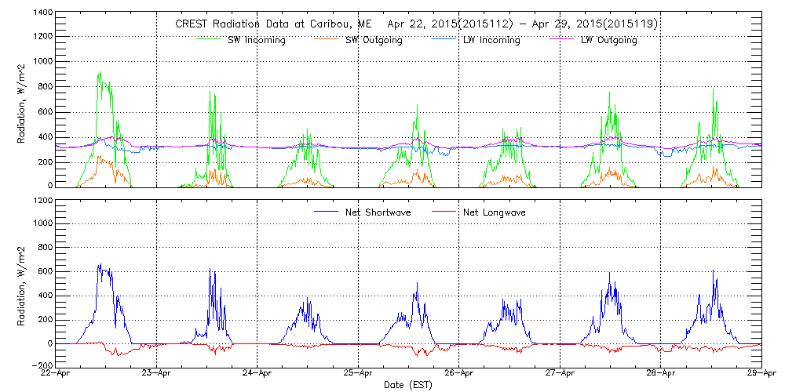Click the -200 tick on lower y-axis
This screenshot has width=785, height=392.
(x=42, y=365)
